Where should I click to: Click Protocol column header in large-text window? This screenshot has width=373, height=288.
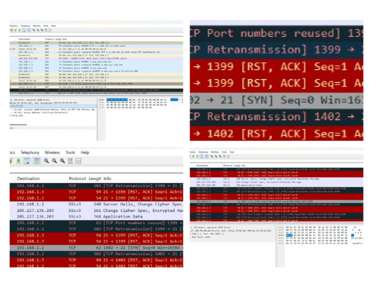(77, 178)
